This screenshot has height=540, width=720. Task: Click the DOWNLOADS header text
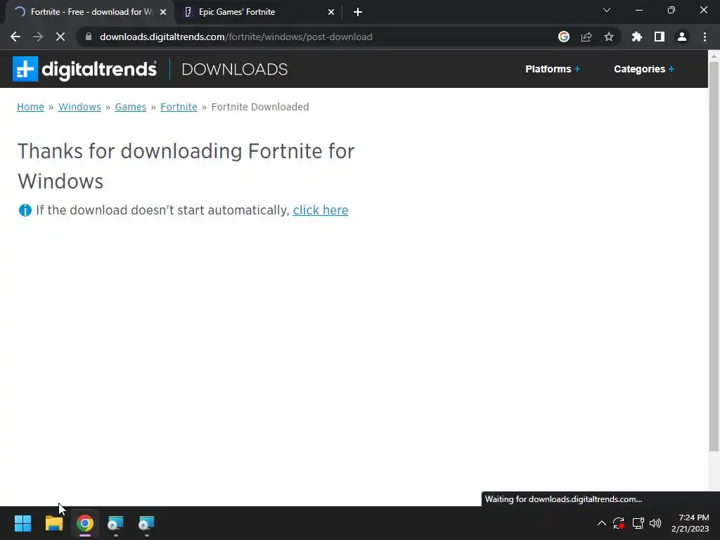[x=235, y=70]
